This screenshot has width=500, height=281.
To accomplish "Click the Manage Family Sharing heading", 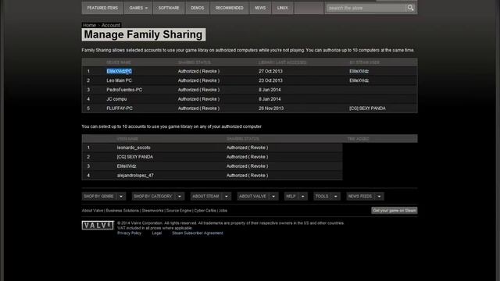I will (143, 34).
